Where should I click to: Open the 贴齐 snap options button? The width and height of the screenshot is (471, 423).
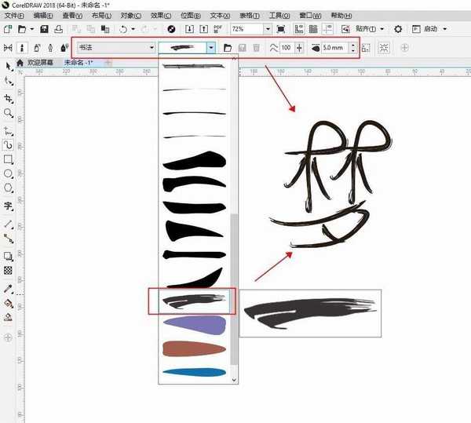(369, 29)
